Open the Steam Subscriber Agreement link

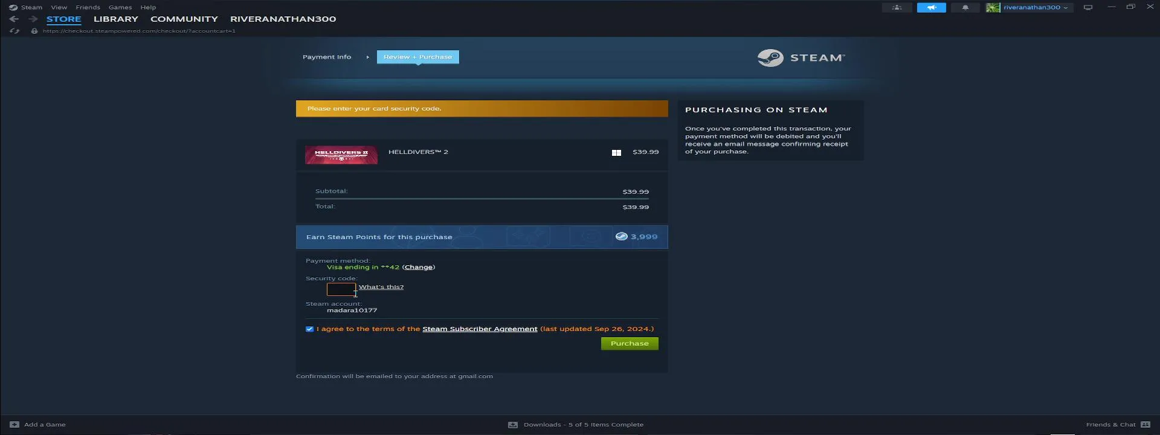click(480, 329)
